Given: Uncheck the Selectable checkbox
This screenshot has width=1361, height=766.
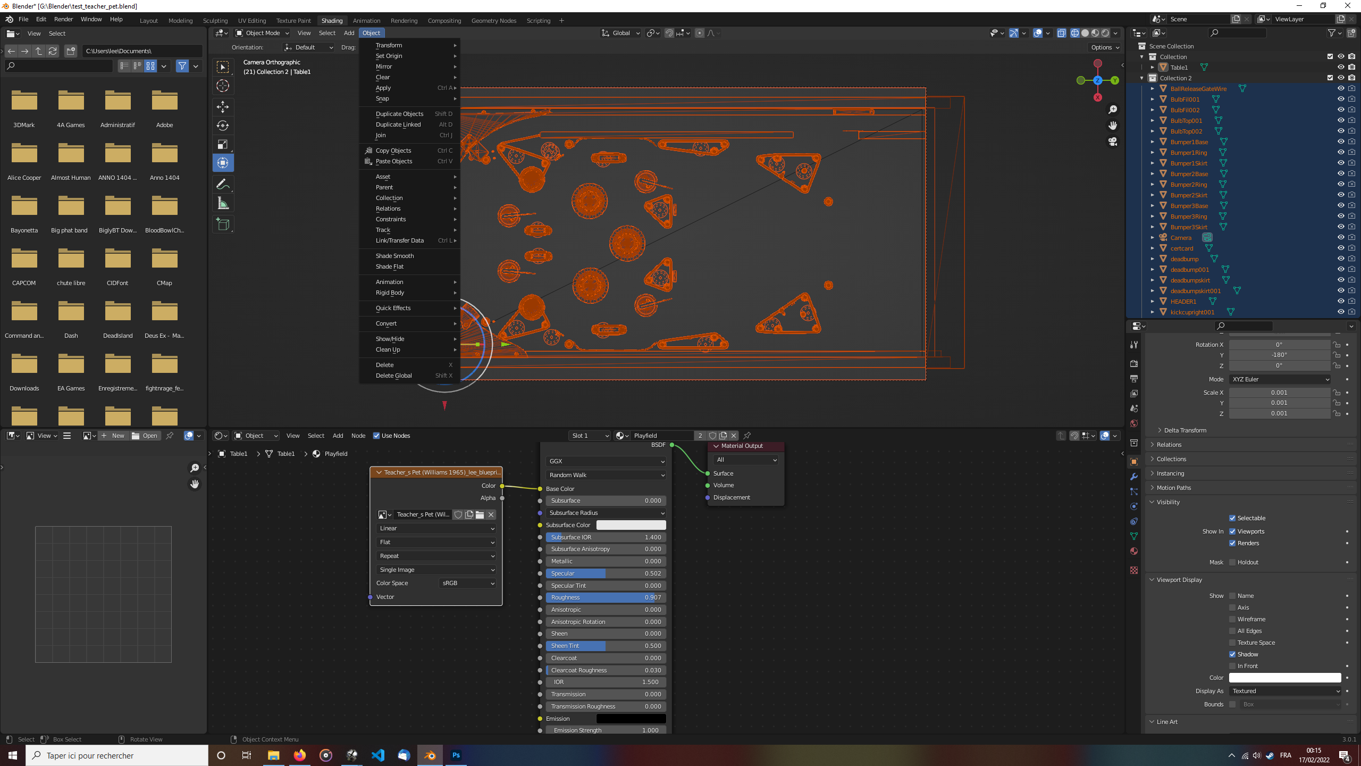Looking at the screenshot, I should pyautogui.click(x=1232, y=518).
